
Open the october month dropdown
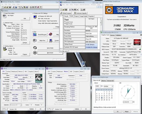pos(108,86)
